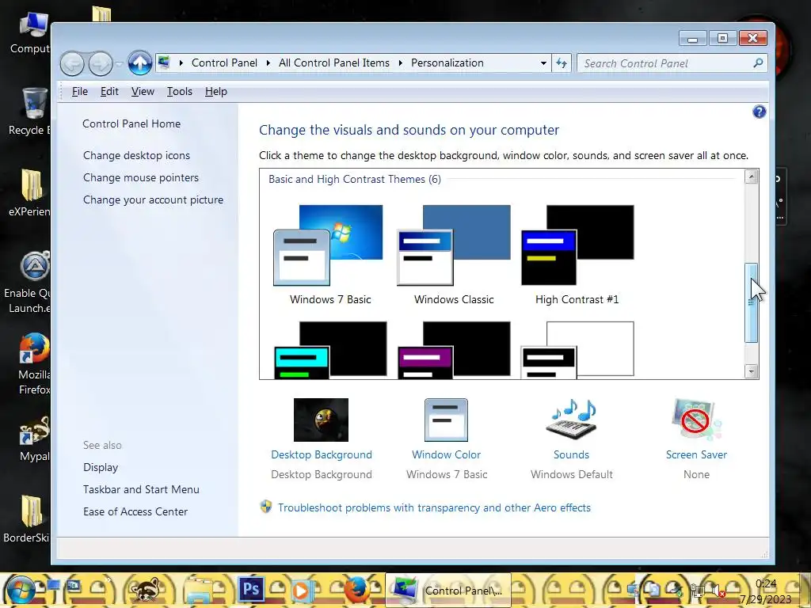Image resolution: width=811 pixels, height=608 pixels.
Task: Open Display under See also
Action: point(101,467)
